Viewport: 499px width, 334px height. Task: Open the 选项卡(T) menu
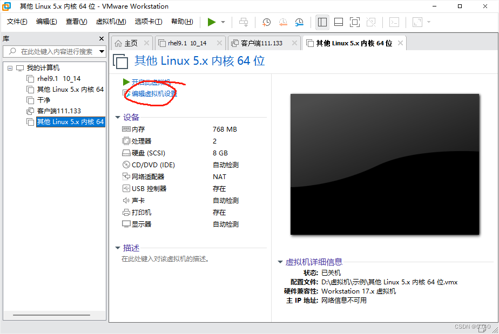click(x=149, y=22)
